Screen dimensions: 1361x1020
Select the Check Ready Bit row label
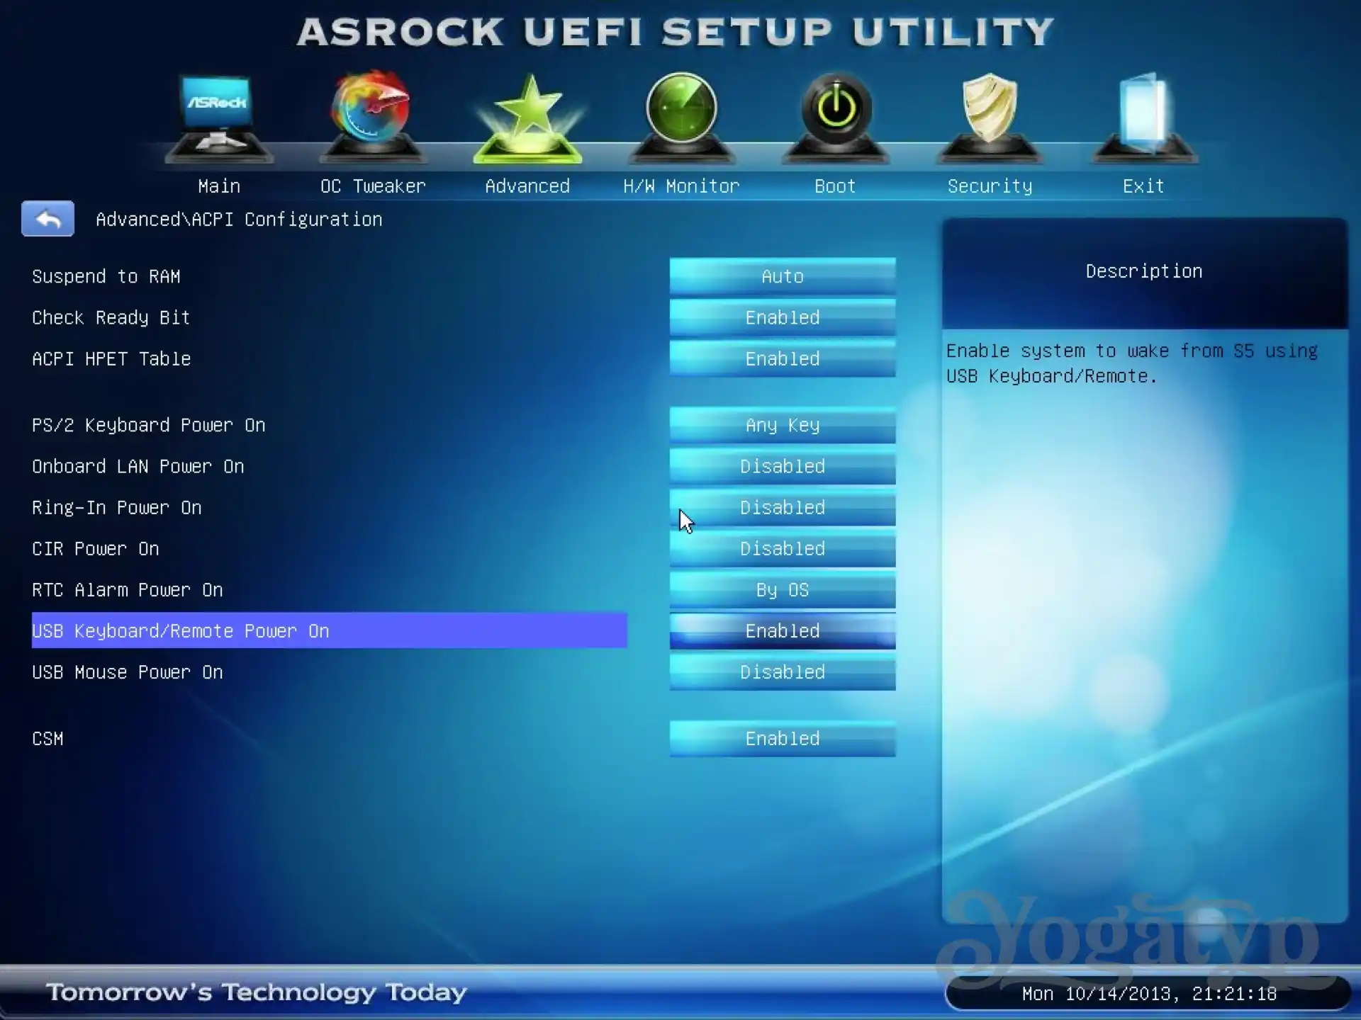coord(111,317)
